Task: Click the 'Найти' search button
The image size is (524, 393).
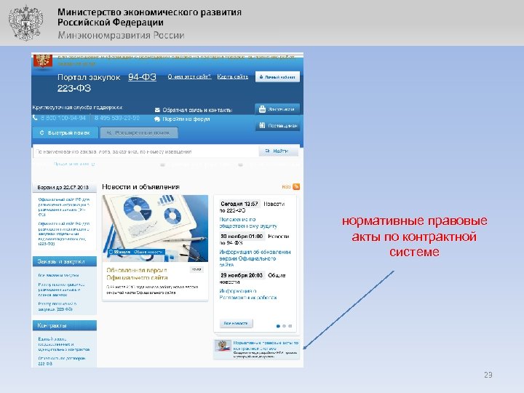Action: click(278, 151)
